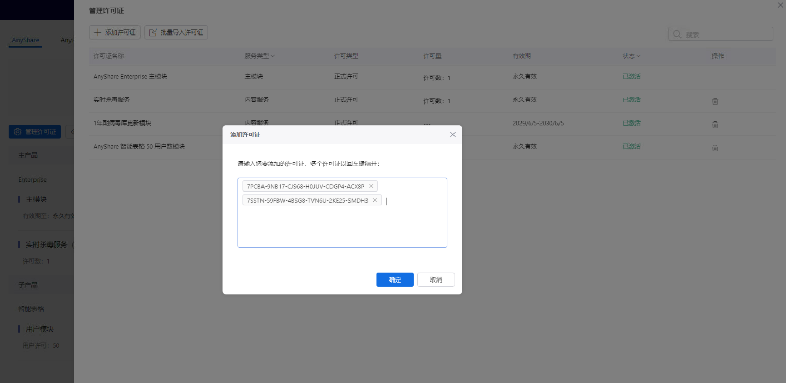
Task: Remove license key 7SSTN-59FBW tag
Action: pos(375,200)
